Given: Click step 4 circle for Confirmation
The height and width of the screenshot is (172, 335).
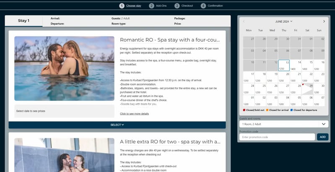Looking at the screenshot, I should pos(203,6).
